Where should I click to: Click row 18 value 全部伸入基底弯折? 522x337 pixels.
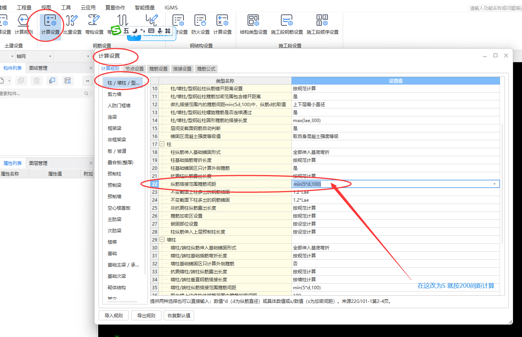click(x=395, y=152)
